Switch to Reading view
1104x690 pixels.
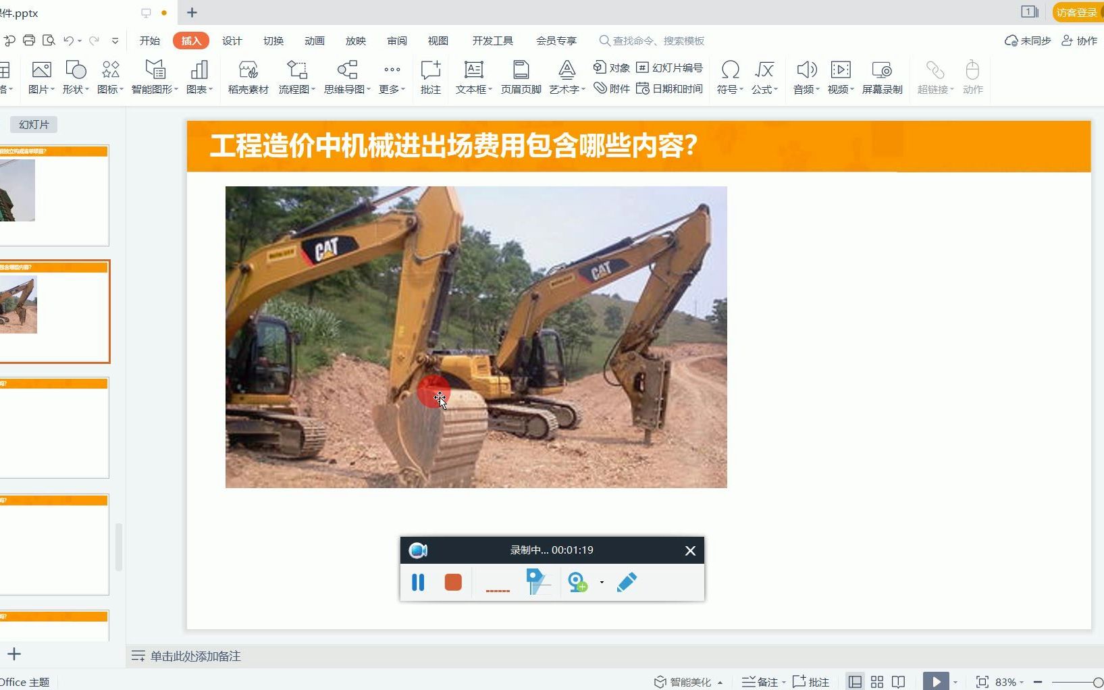pos(898,682)
